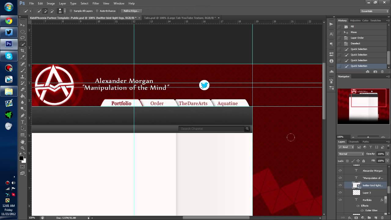391x220 pixels.
Task: Open the Kind filter dropdown
Action: click(346, 147)
